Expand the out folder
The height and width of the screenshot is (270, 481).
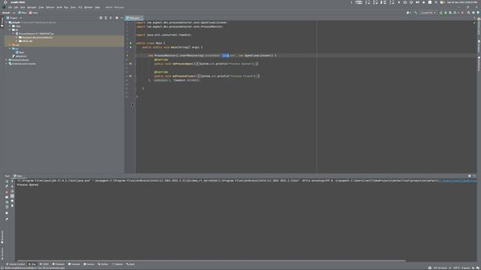[10, 45]
